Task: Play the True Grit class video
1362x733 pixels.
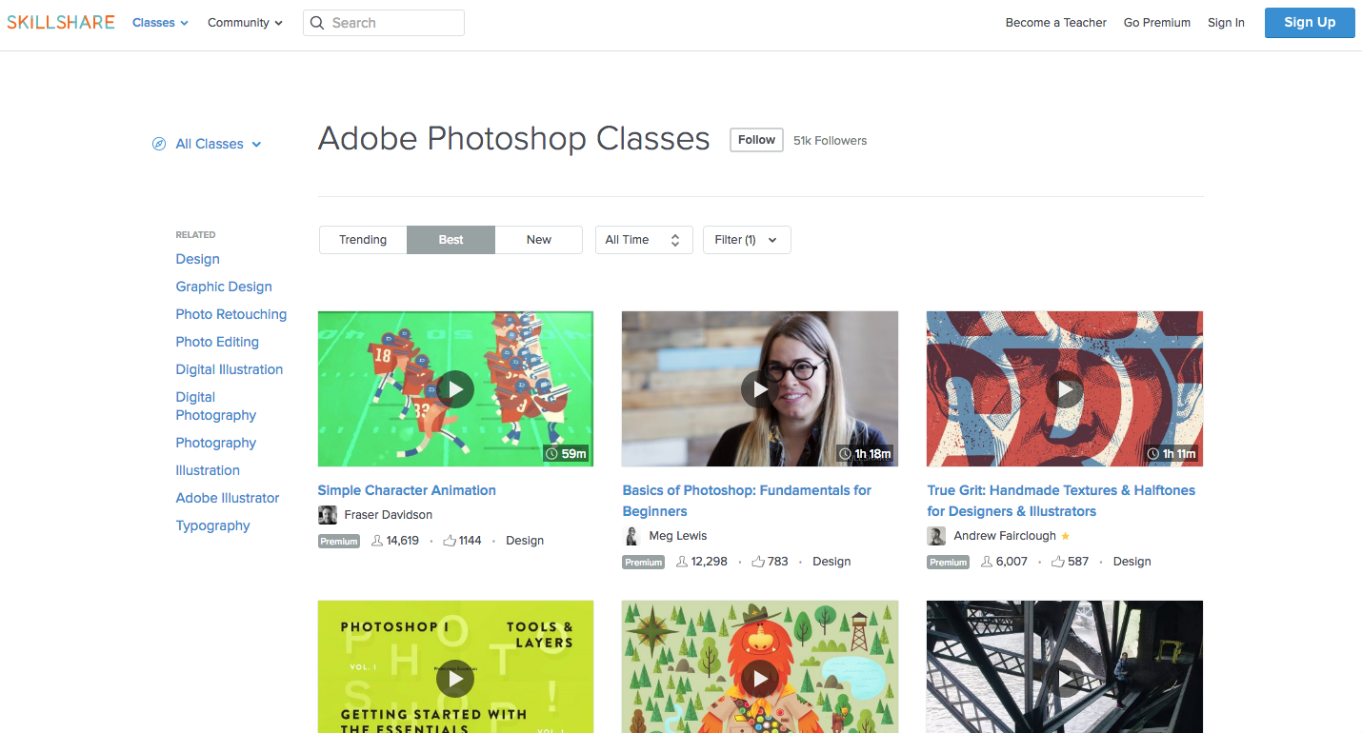Action: tap(1065, 388)
